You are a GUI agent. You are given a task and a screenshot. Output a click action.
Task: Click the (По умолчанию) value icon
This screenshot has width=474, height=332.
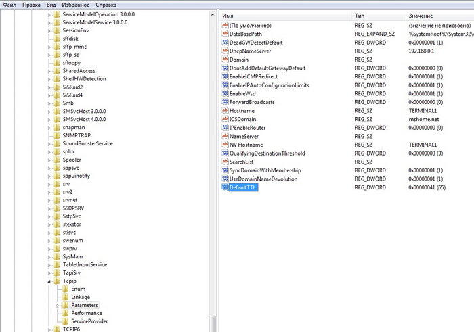(225, 25)
